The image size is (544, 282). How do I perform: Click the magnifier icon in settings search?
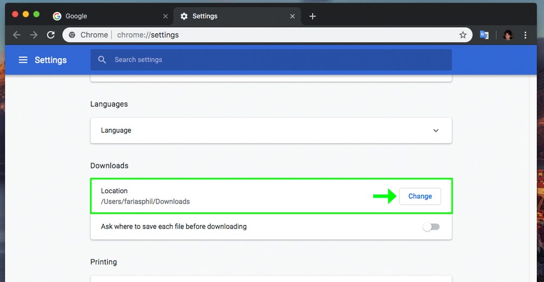click(102, 60)
